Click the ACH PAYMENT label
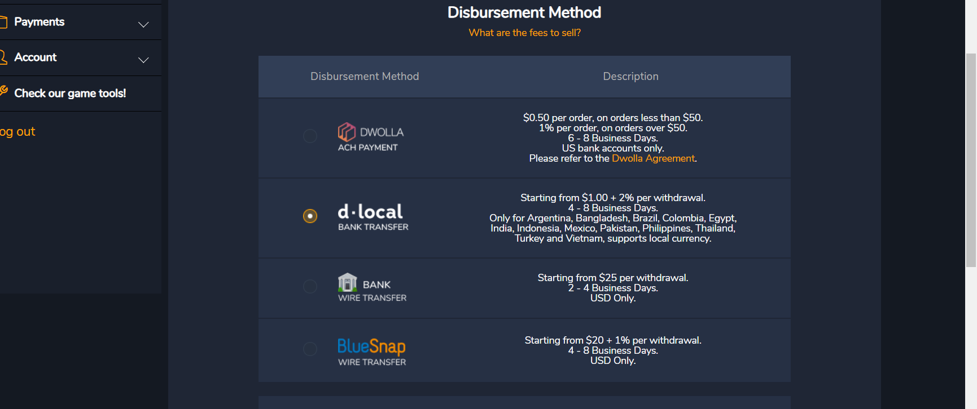 (x=367, y=148)
